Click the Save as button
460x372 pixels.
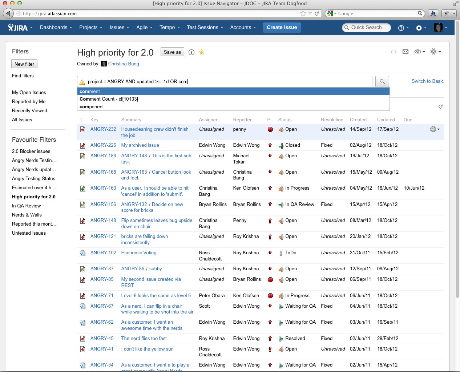click(172, 52)
